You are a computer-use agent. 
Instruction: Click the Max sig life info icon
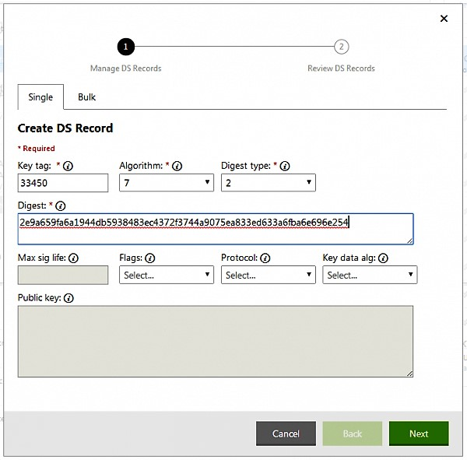(73, 258)
